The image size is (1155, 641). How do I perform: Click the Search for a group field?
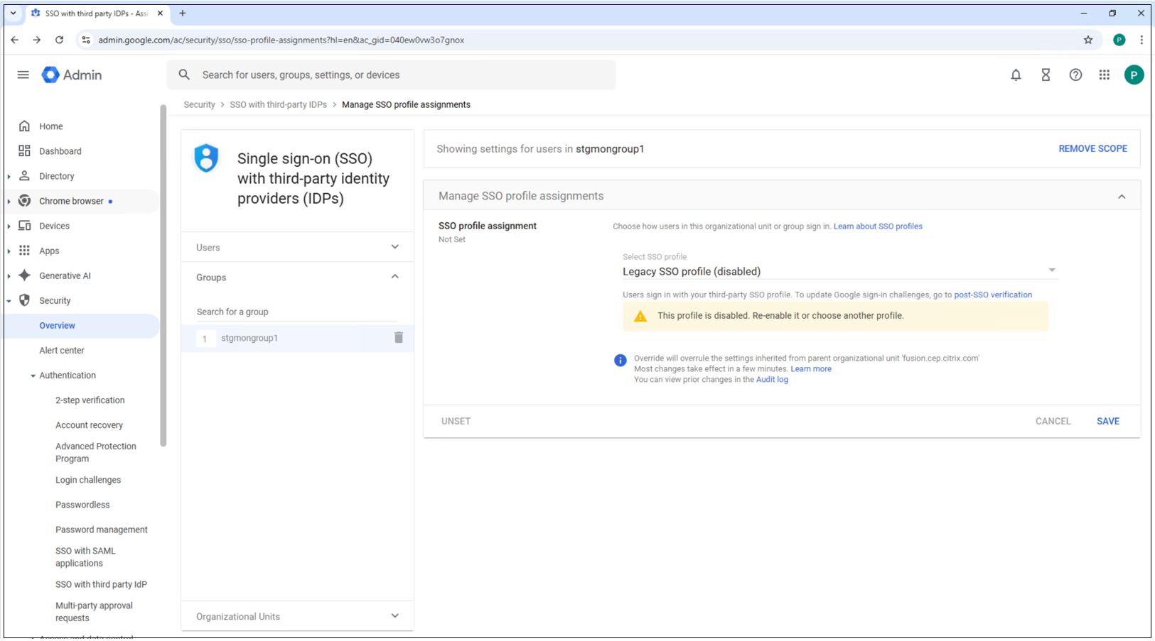(x=297, y=312)
